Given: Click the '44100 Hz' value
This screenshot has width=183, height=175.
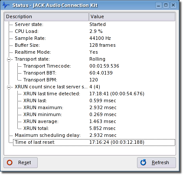Looking at the screenshot, I should click(x=100, y=38).
